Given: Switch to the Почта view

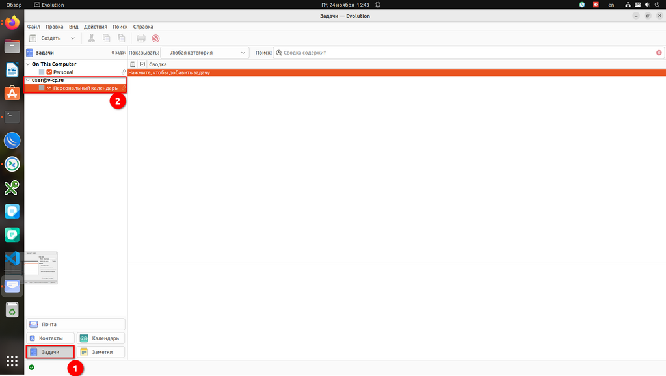Looking at the screenshot, I should (75, 324).
